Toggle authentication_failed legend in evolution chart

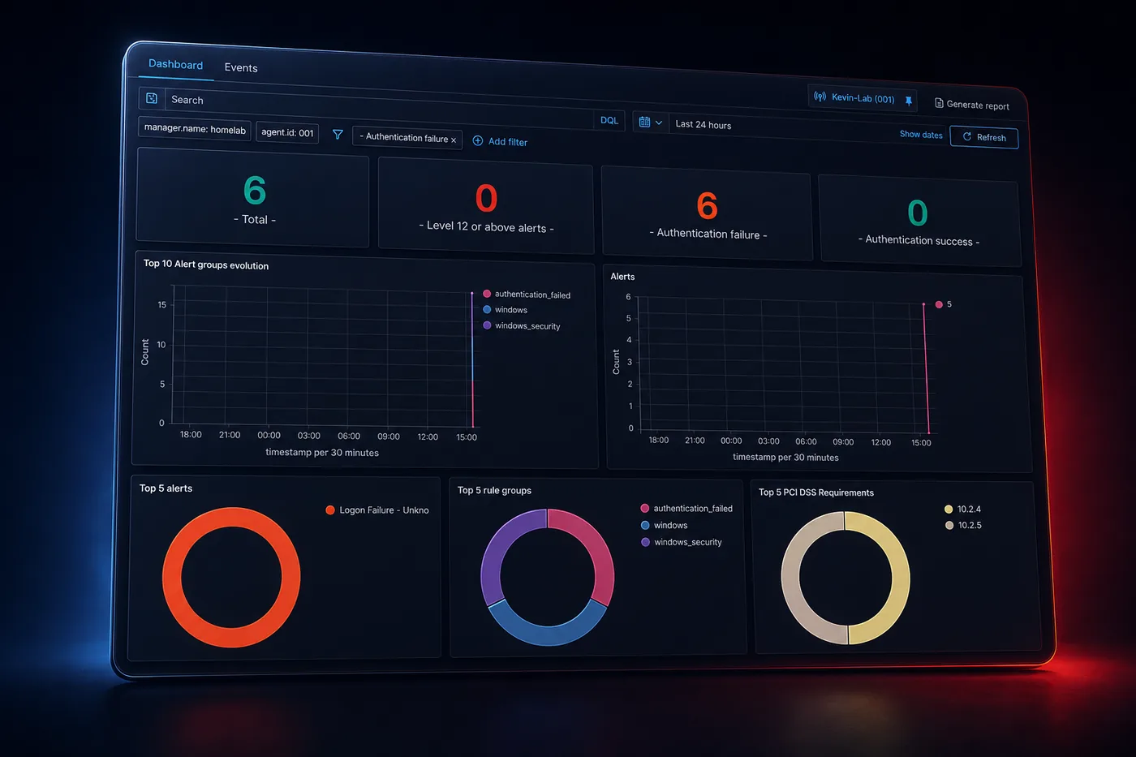coord(527,295)
